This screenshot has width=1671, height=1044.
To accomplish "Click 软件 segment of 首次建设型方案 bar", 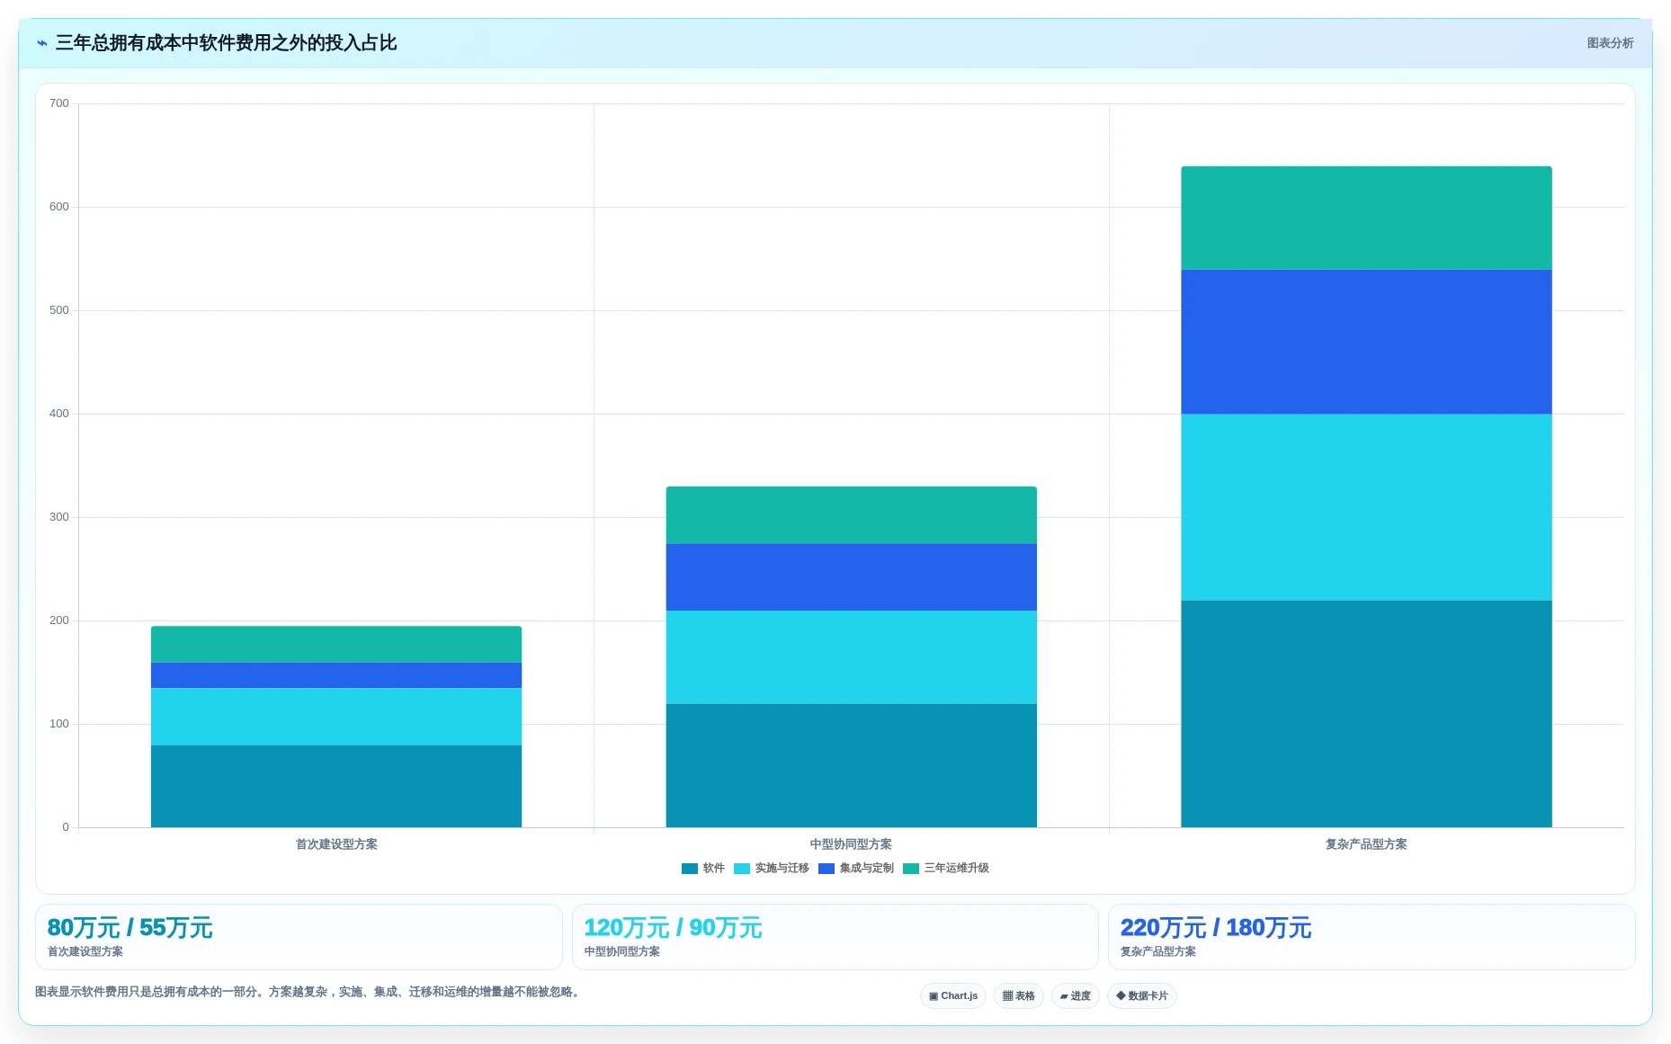I will (x=336, y=786).
